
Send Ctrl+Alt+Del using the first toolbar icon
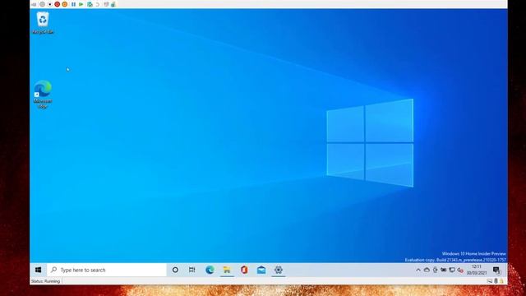[x=34, y=4]
